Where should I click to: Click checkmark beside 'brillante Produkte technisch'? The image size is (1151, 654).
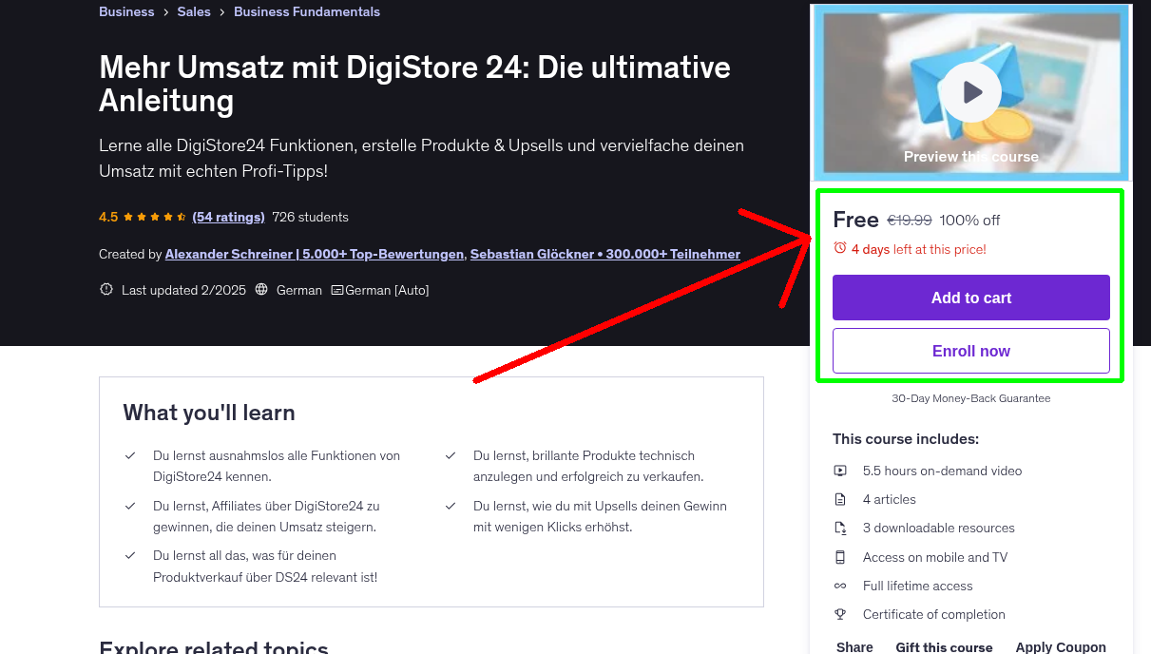[451, 456]
